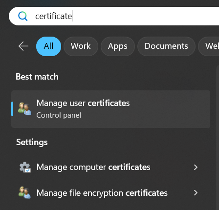Expand Manage file encryption certificates chevron

[196, 193]
